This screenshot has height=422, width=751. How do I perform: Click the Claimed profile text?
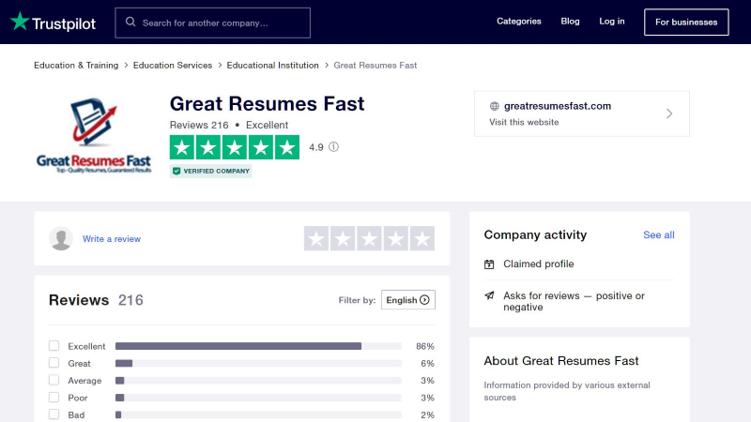click(x=538, y=264)
